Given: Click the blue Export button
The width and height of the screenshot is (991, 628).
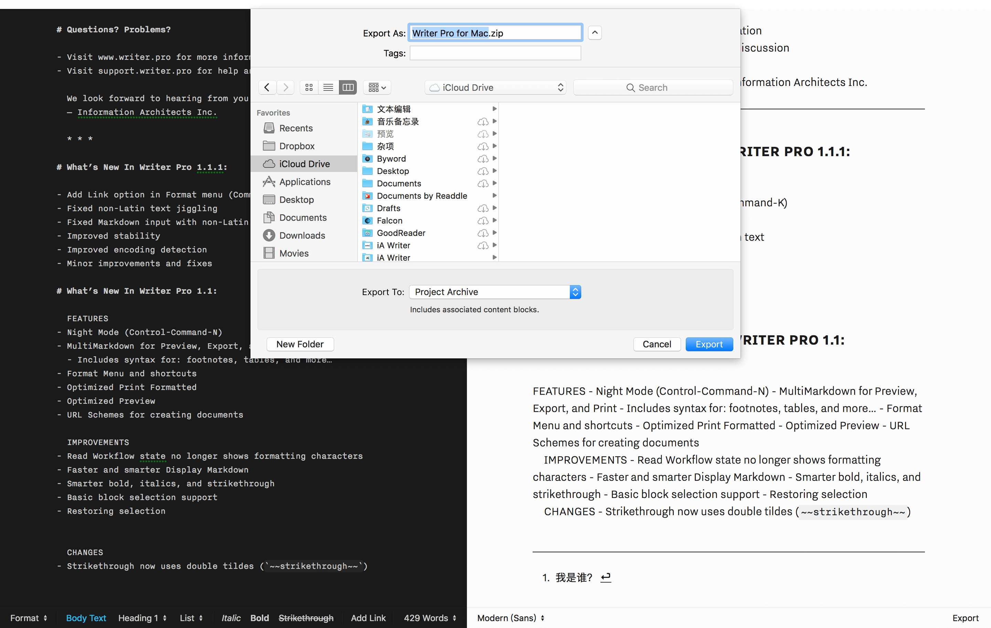Looking at the screenshot, I should 709,344.
